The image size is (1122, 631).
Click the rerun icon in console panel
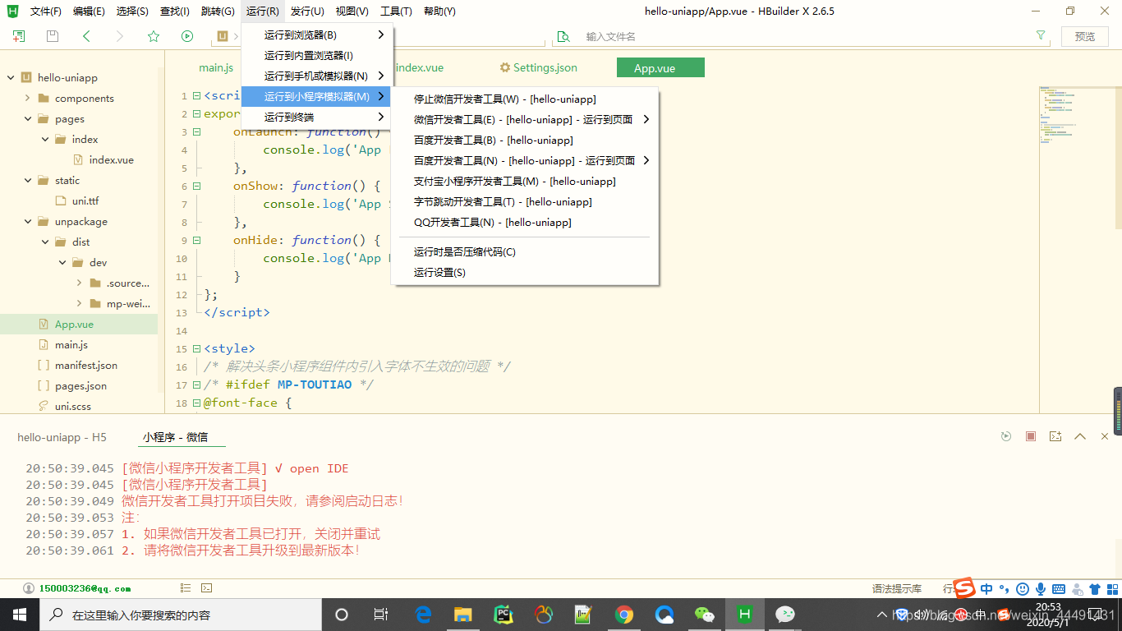pos(1006,436)
